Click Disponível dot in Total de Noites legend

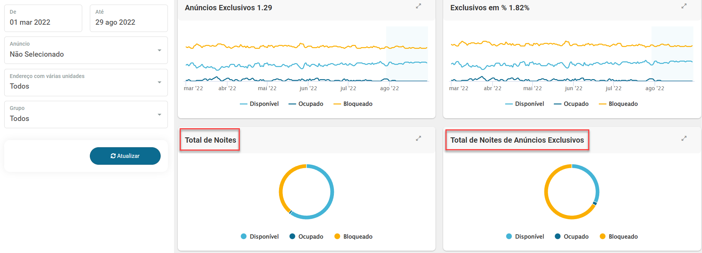pyautogui.click(x=244, y=236)
